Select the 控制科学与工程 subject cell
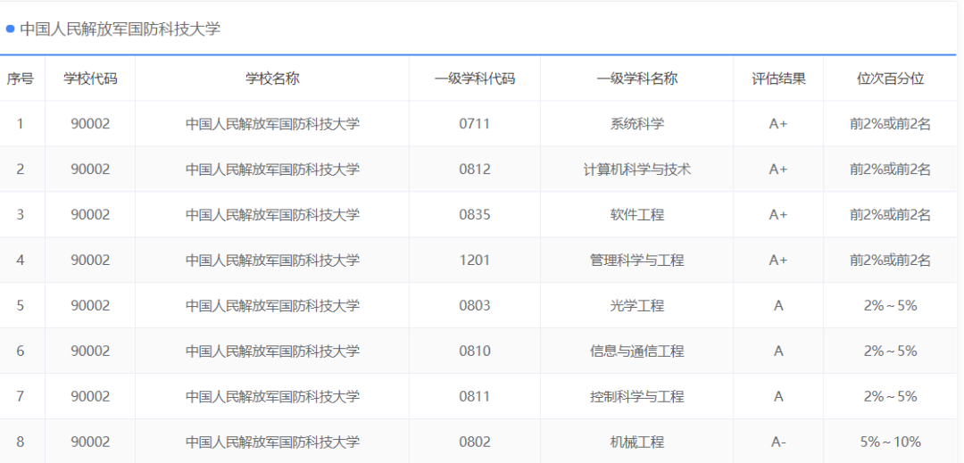Image resolution: width=964 pixels, height=463 pixels. (x=637, y=397)
